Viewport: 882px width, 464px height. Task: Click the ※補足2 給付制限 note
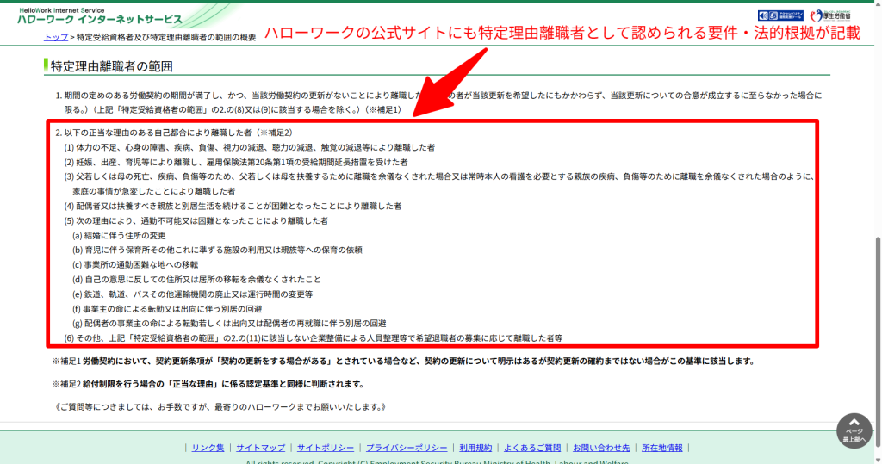pyautogui.click(x=208, y=384)
